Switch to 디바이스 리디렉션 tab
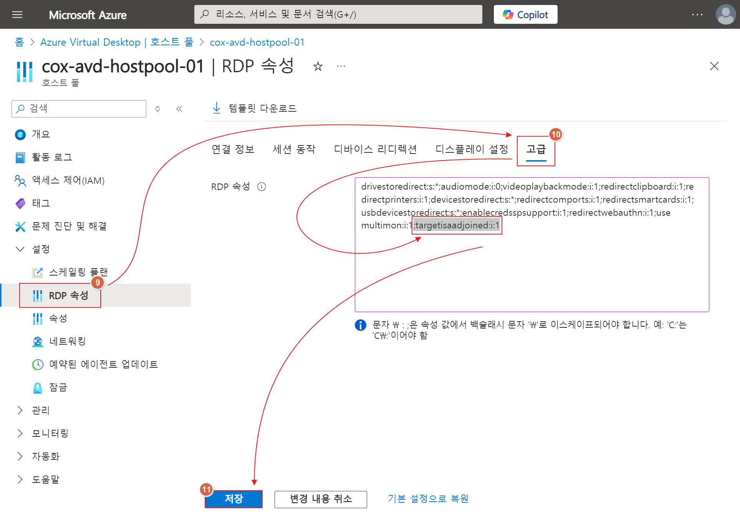The height and width of the screenshot is (522, 740). (375, 149)
